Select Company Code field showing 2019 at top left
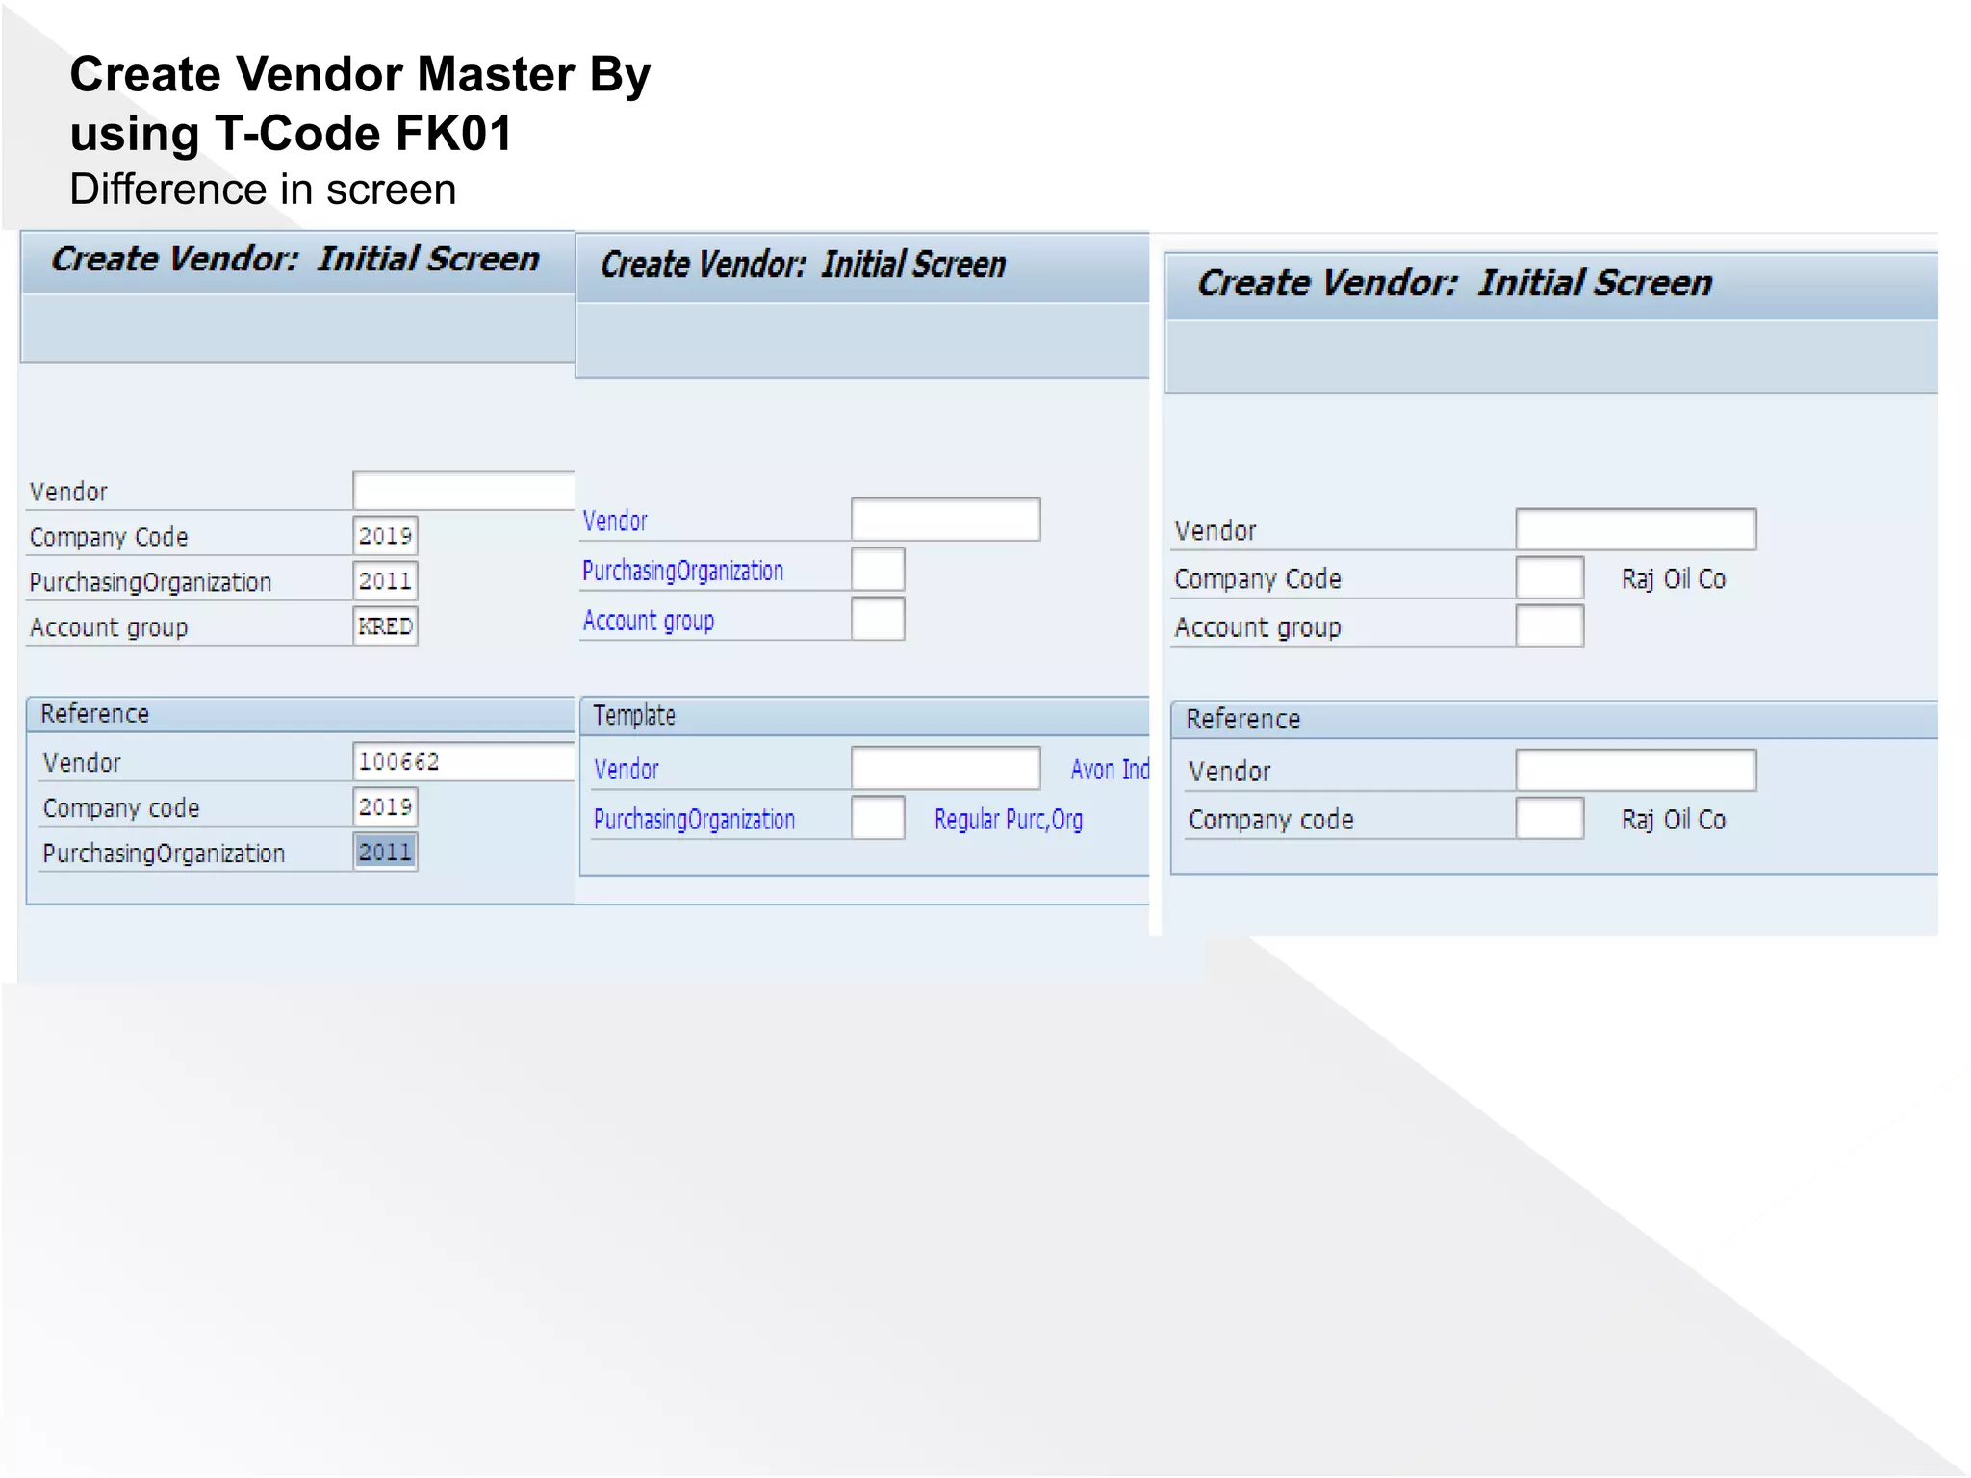Screen dimensions: 1971x1478 tap(385, 536)
